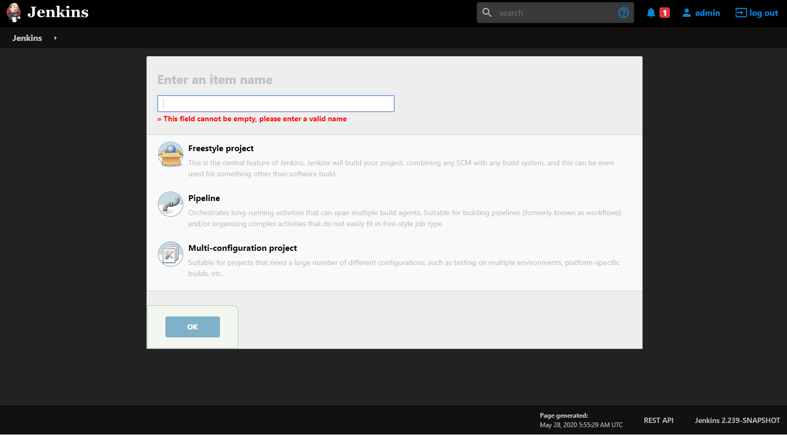Click the Freestyle project description text
787x435 pixels.
(401, 168)
